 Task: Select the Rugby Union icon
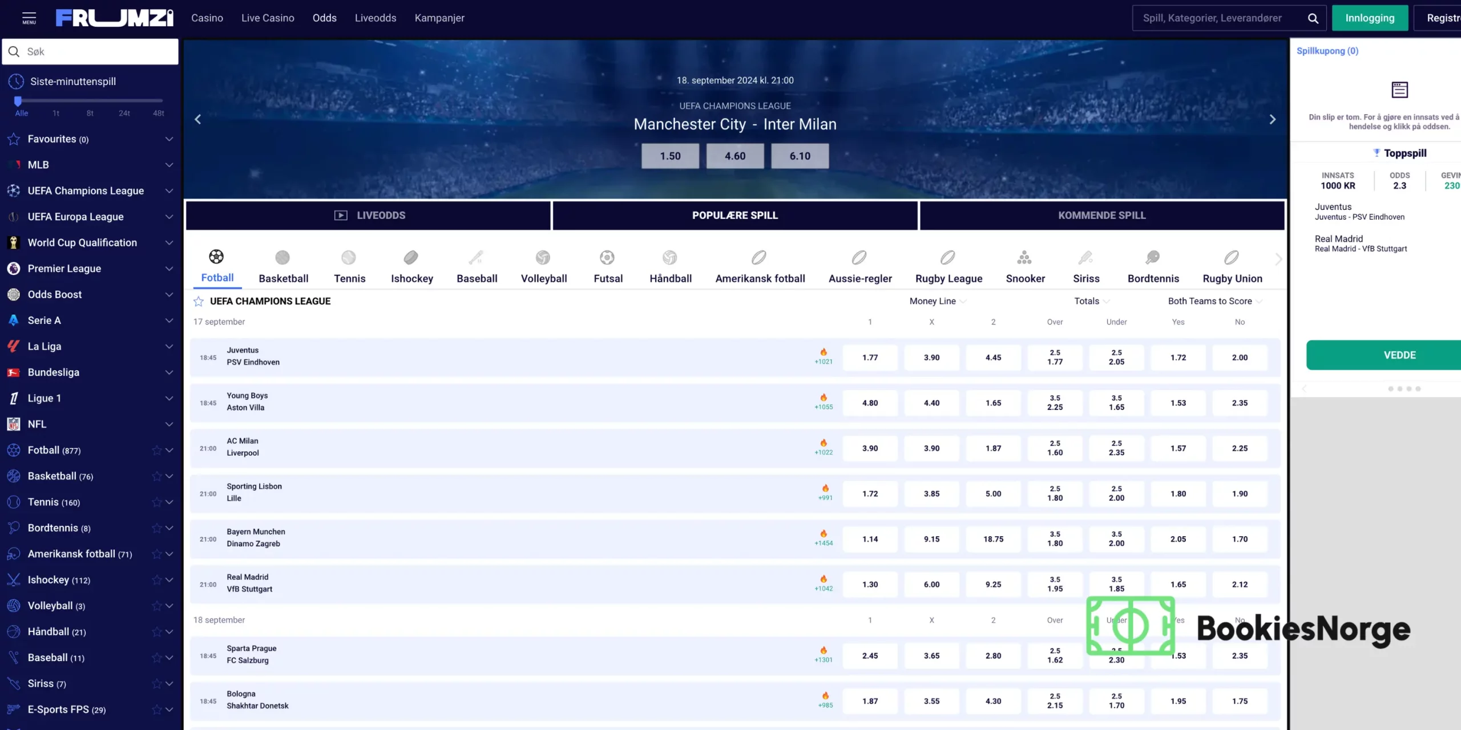(1232, 258)
